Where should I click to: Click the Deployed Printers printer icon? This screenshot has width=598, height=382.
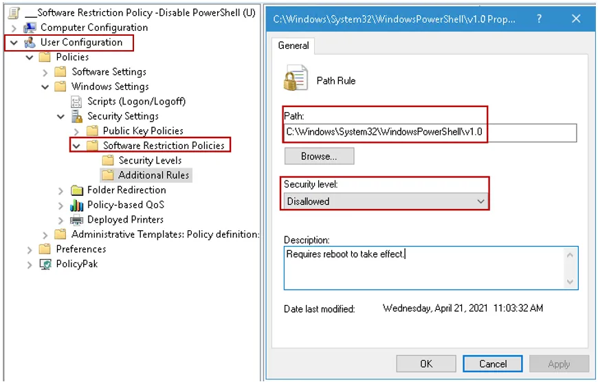[x=76, y=220]
